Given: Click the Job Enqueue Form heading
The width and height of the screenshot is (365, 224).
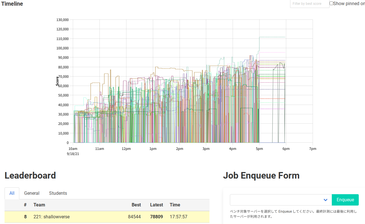Looking at the screenshot, I should click(x=261, y=175).
